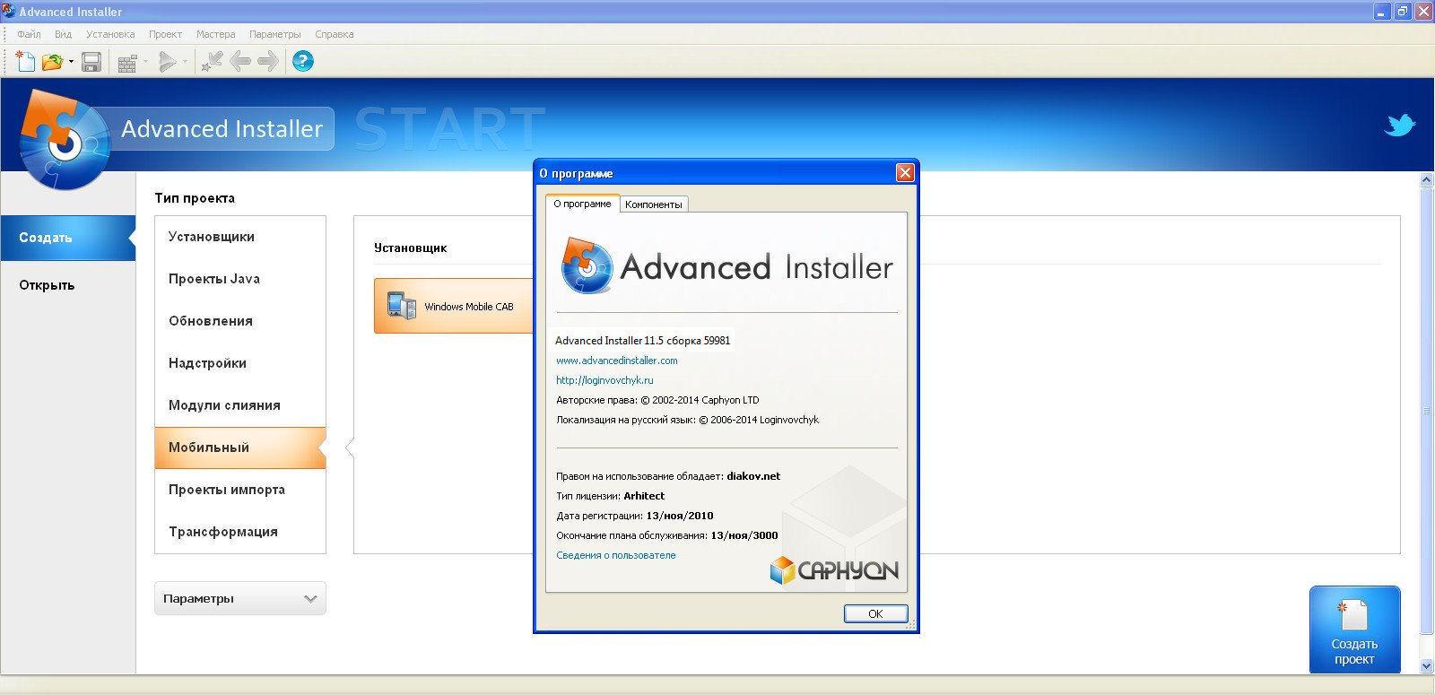Screen dimensions: 1435x695
Task: Choose the Проекты Java project type
Action: pos(240,279)
